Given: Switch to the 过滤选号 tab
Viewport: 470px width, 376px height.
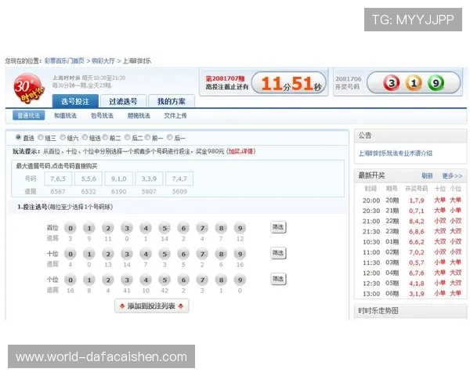Looking at the screenshot, I should (x=123, y=101).
